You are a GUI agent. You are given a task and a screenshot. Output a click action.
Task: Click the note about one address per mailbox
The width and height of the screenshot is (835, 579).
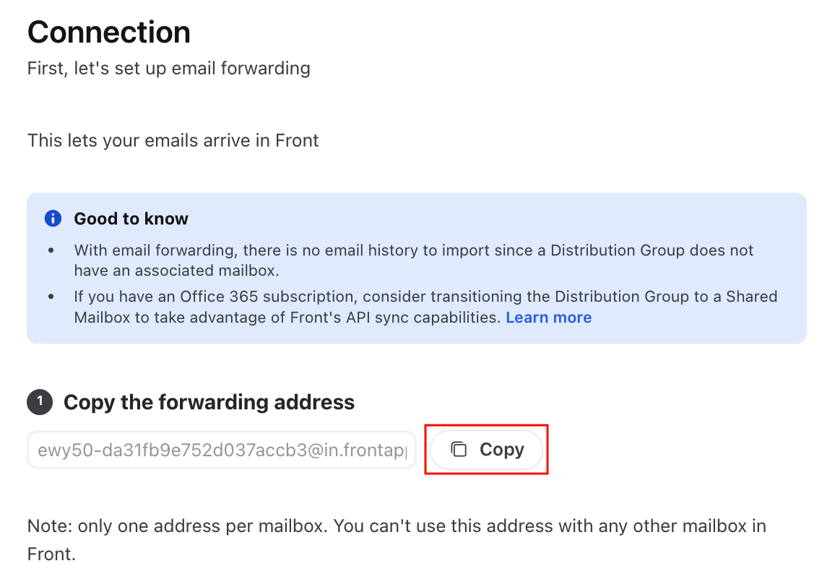coord(397,539)
